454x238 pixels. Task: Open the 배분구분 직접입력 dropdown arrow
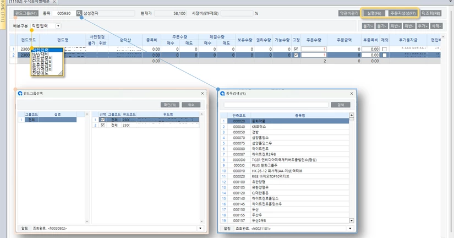[58, 26]
